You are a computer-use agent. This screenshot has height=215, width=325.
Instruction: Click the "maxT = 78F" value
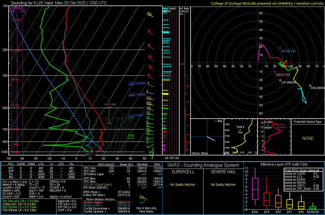click(x=36, y=191)
